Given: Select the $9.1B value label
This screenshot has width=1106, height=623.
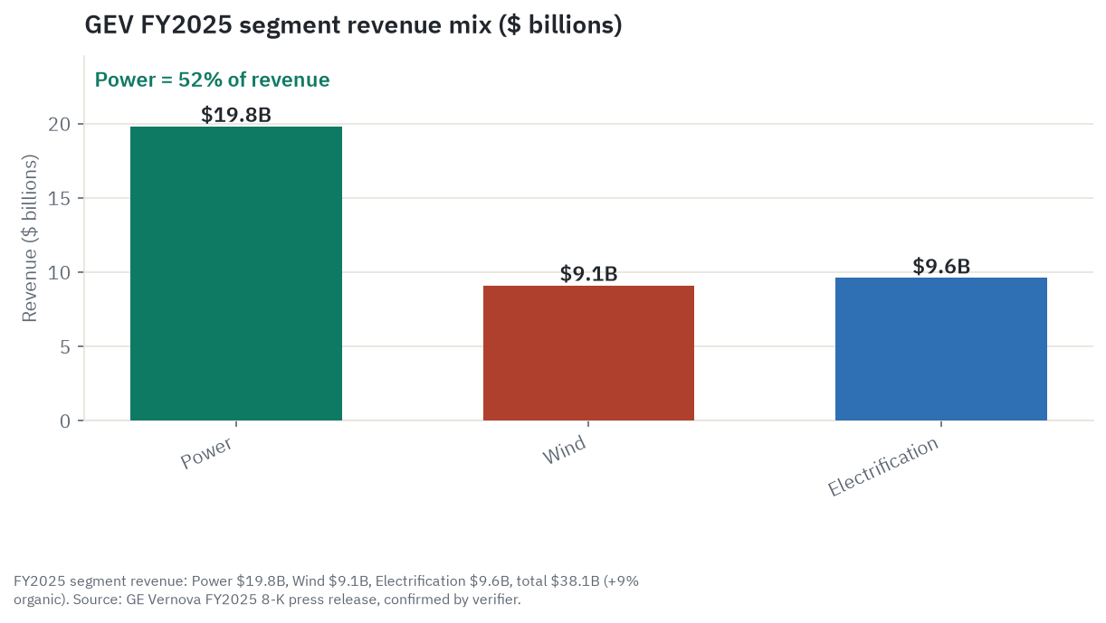Looking at the screenshot, I should (x=588, y=274).
